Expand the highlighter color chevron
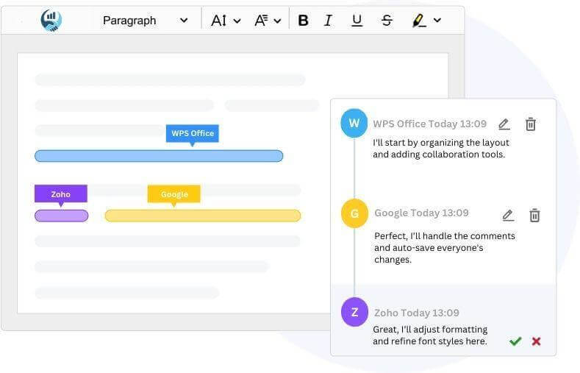The width and height of the screenshot is (580, 373). pyautogui.click(x=437, y=21)
